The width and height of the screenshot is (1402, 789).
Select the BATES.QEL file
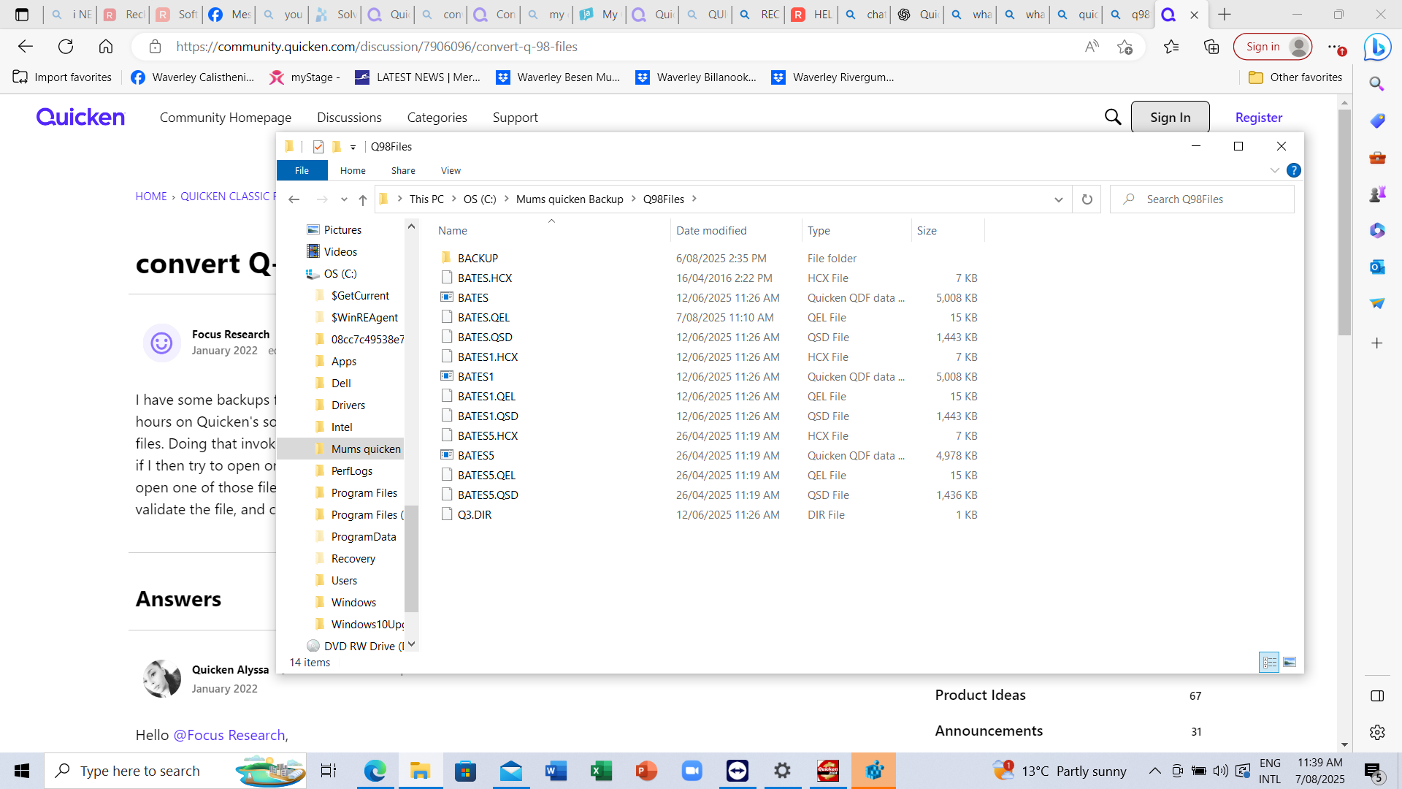pyautogui.click(x=483, y=318)
